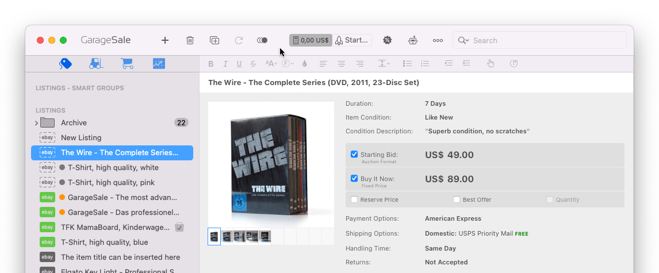Select GarageSale - The most advan... listing
The height and width of the screenshot is (273, 659).
(x=112, y=197)
